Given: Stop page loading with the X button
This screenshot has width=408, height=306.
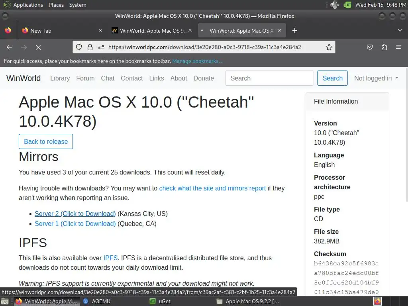Looking at the screenshot, I should click(38, 47).
